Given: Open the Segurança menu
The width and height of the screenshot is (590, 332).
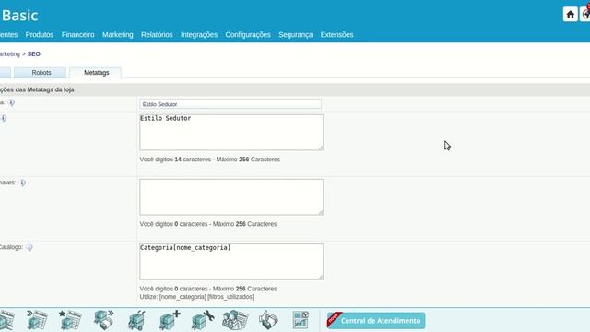Looking at the screenshot, I should pos(296,35).
